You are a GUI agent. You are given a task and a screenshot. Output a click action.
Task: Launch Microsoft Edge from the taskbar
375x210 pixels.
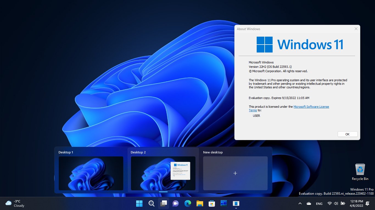pyautogui.click(x=187, y=203)
